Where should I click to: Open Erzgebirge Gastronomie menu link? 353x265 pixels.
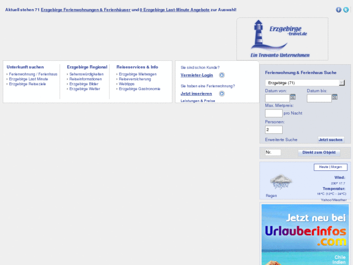click(139, 89)
